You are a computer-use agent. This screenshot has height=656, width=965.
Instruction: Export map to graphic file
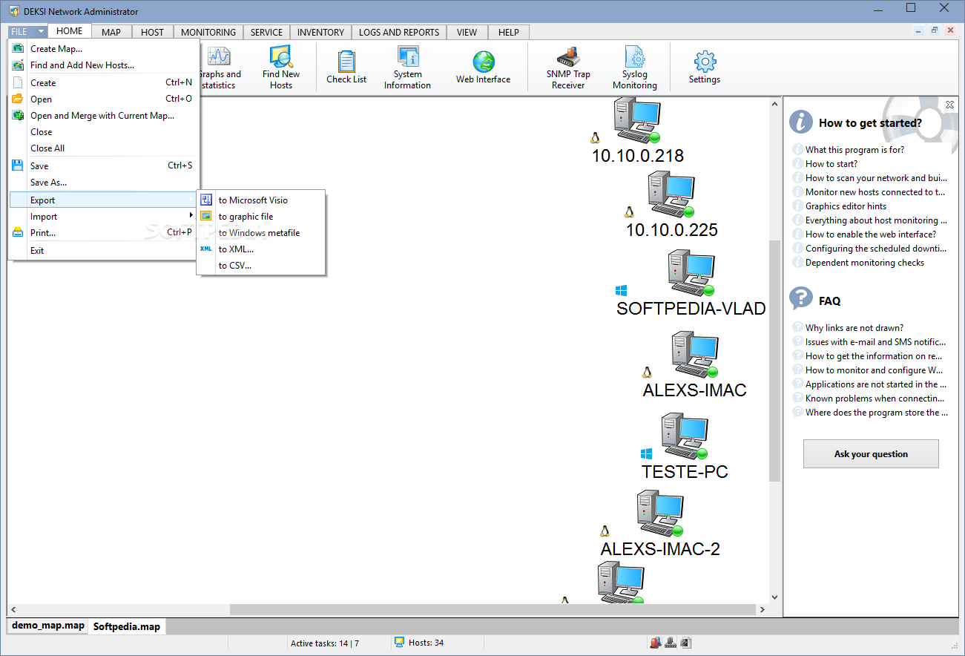coord(261,217)
